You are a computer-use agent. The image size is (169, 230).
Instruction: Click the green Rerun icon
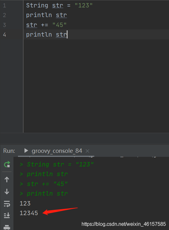(7, 164)
